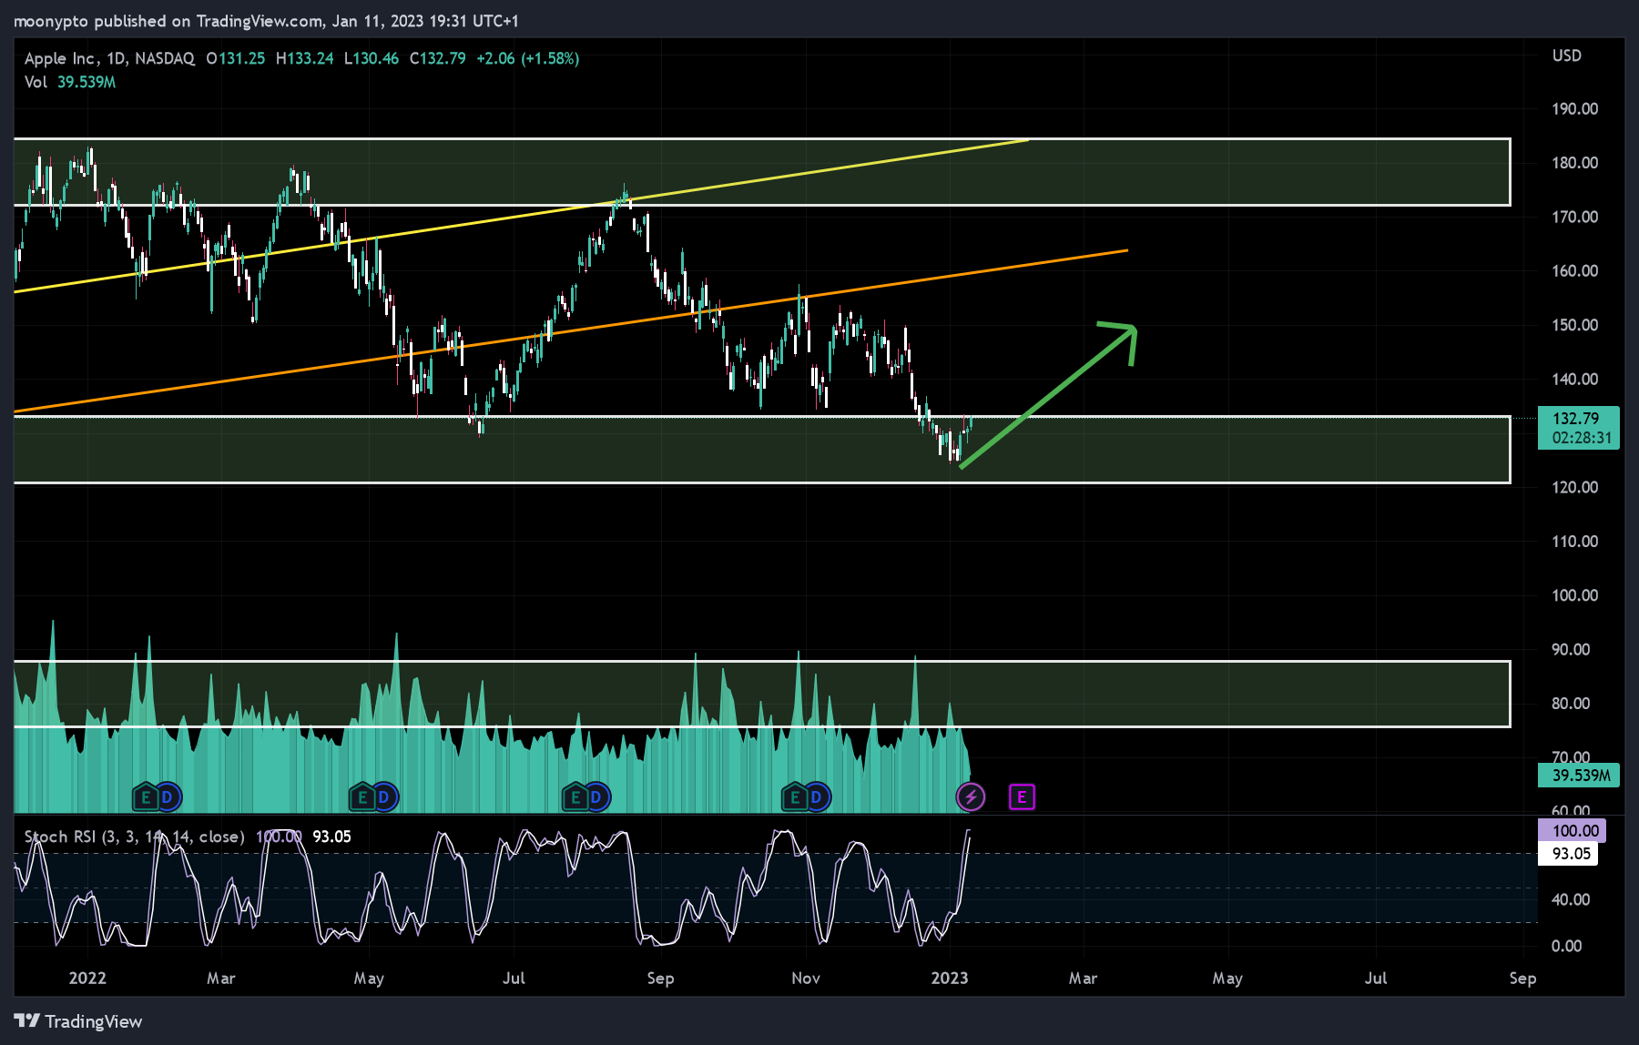Click the volume tag 39.539M on price axis

tap(1579, 776)
